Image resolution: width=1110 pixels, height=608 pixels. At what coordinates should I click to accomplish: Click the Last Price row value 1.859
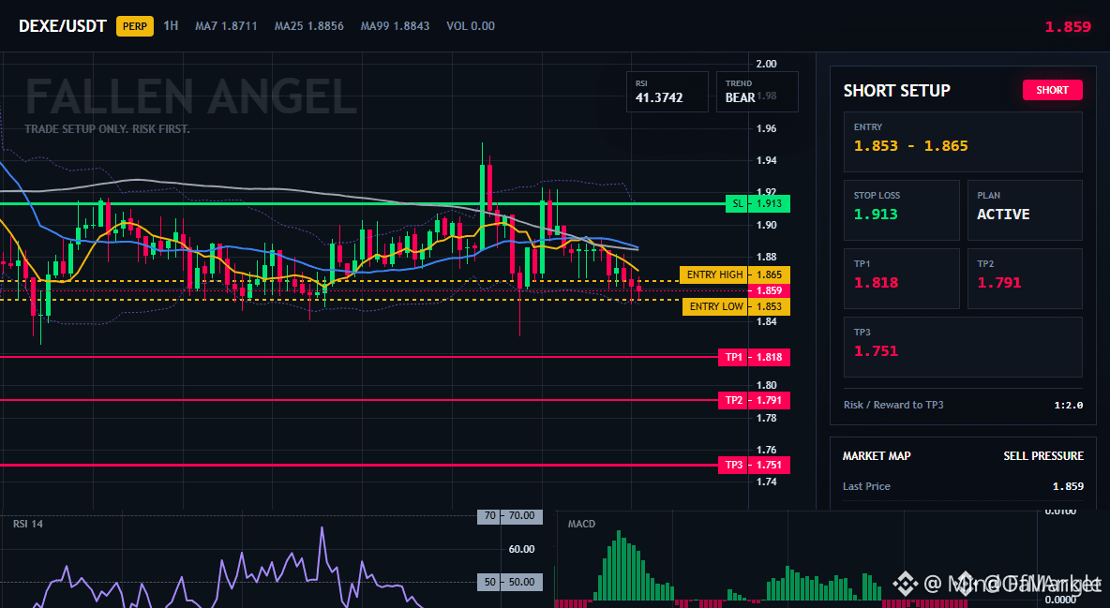pyautogui.click(x=1068, y=486)
